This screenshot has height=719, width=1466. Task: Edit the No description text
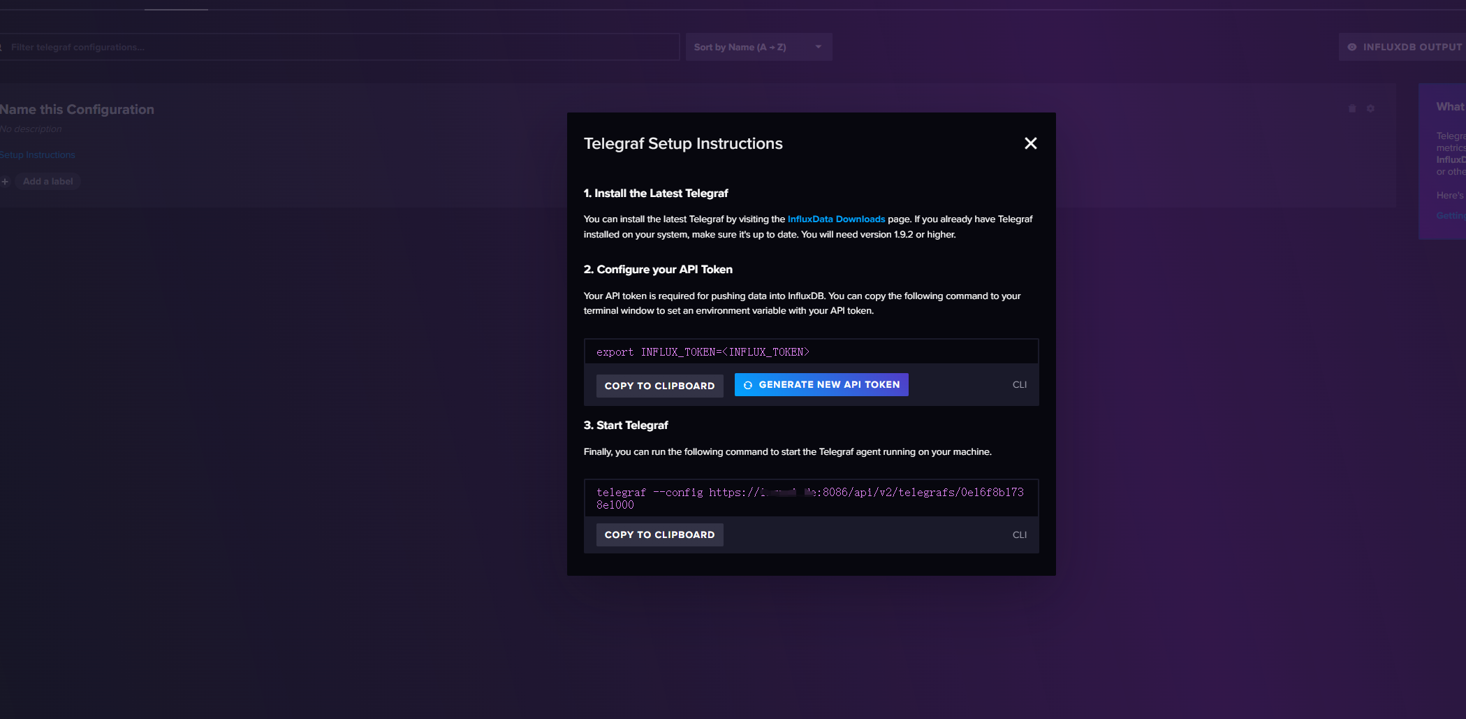coord(31,129)
